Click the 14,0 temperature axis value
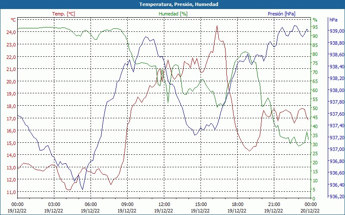This screenshot has width=345, height=215. (10, 155)
